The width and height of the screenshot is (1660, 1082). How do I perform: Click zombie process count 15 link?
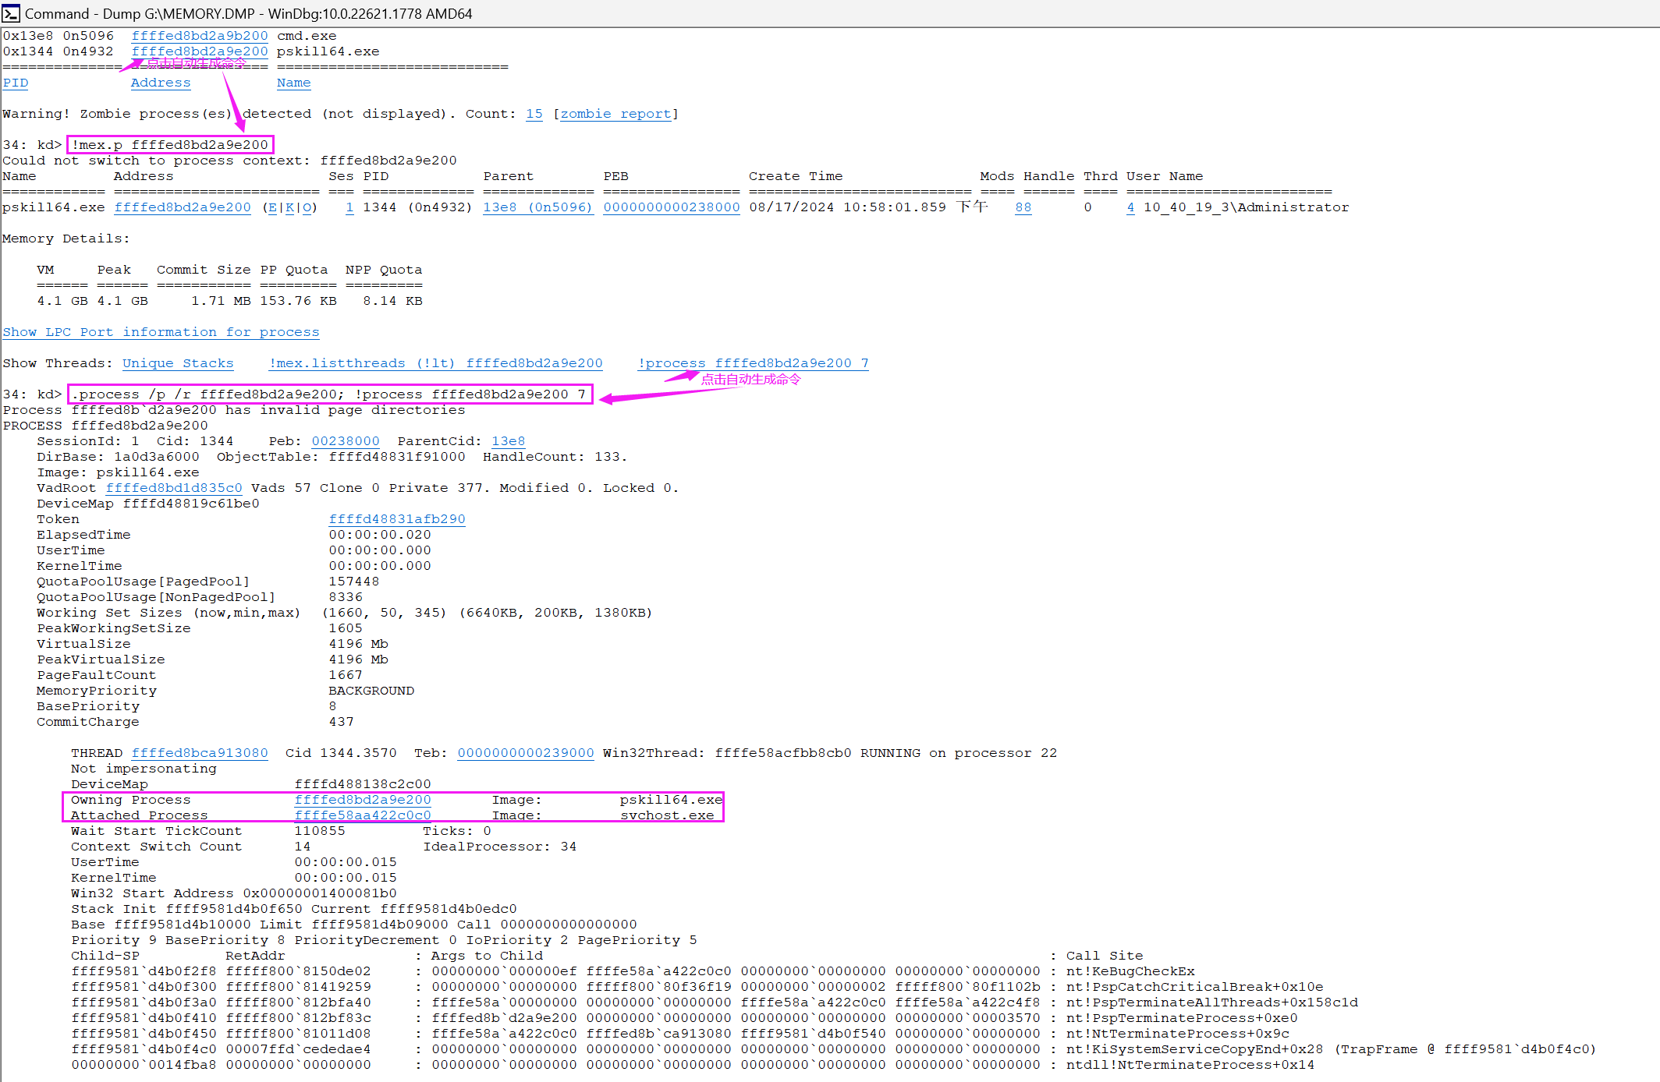(534, 114)
